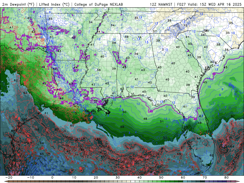Click the "80" colorbar tick label

[227, 178]
